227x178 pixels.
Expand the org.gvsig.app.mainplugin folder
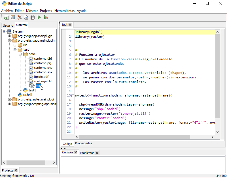pyautogui.click(x=10, y=36)
